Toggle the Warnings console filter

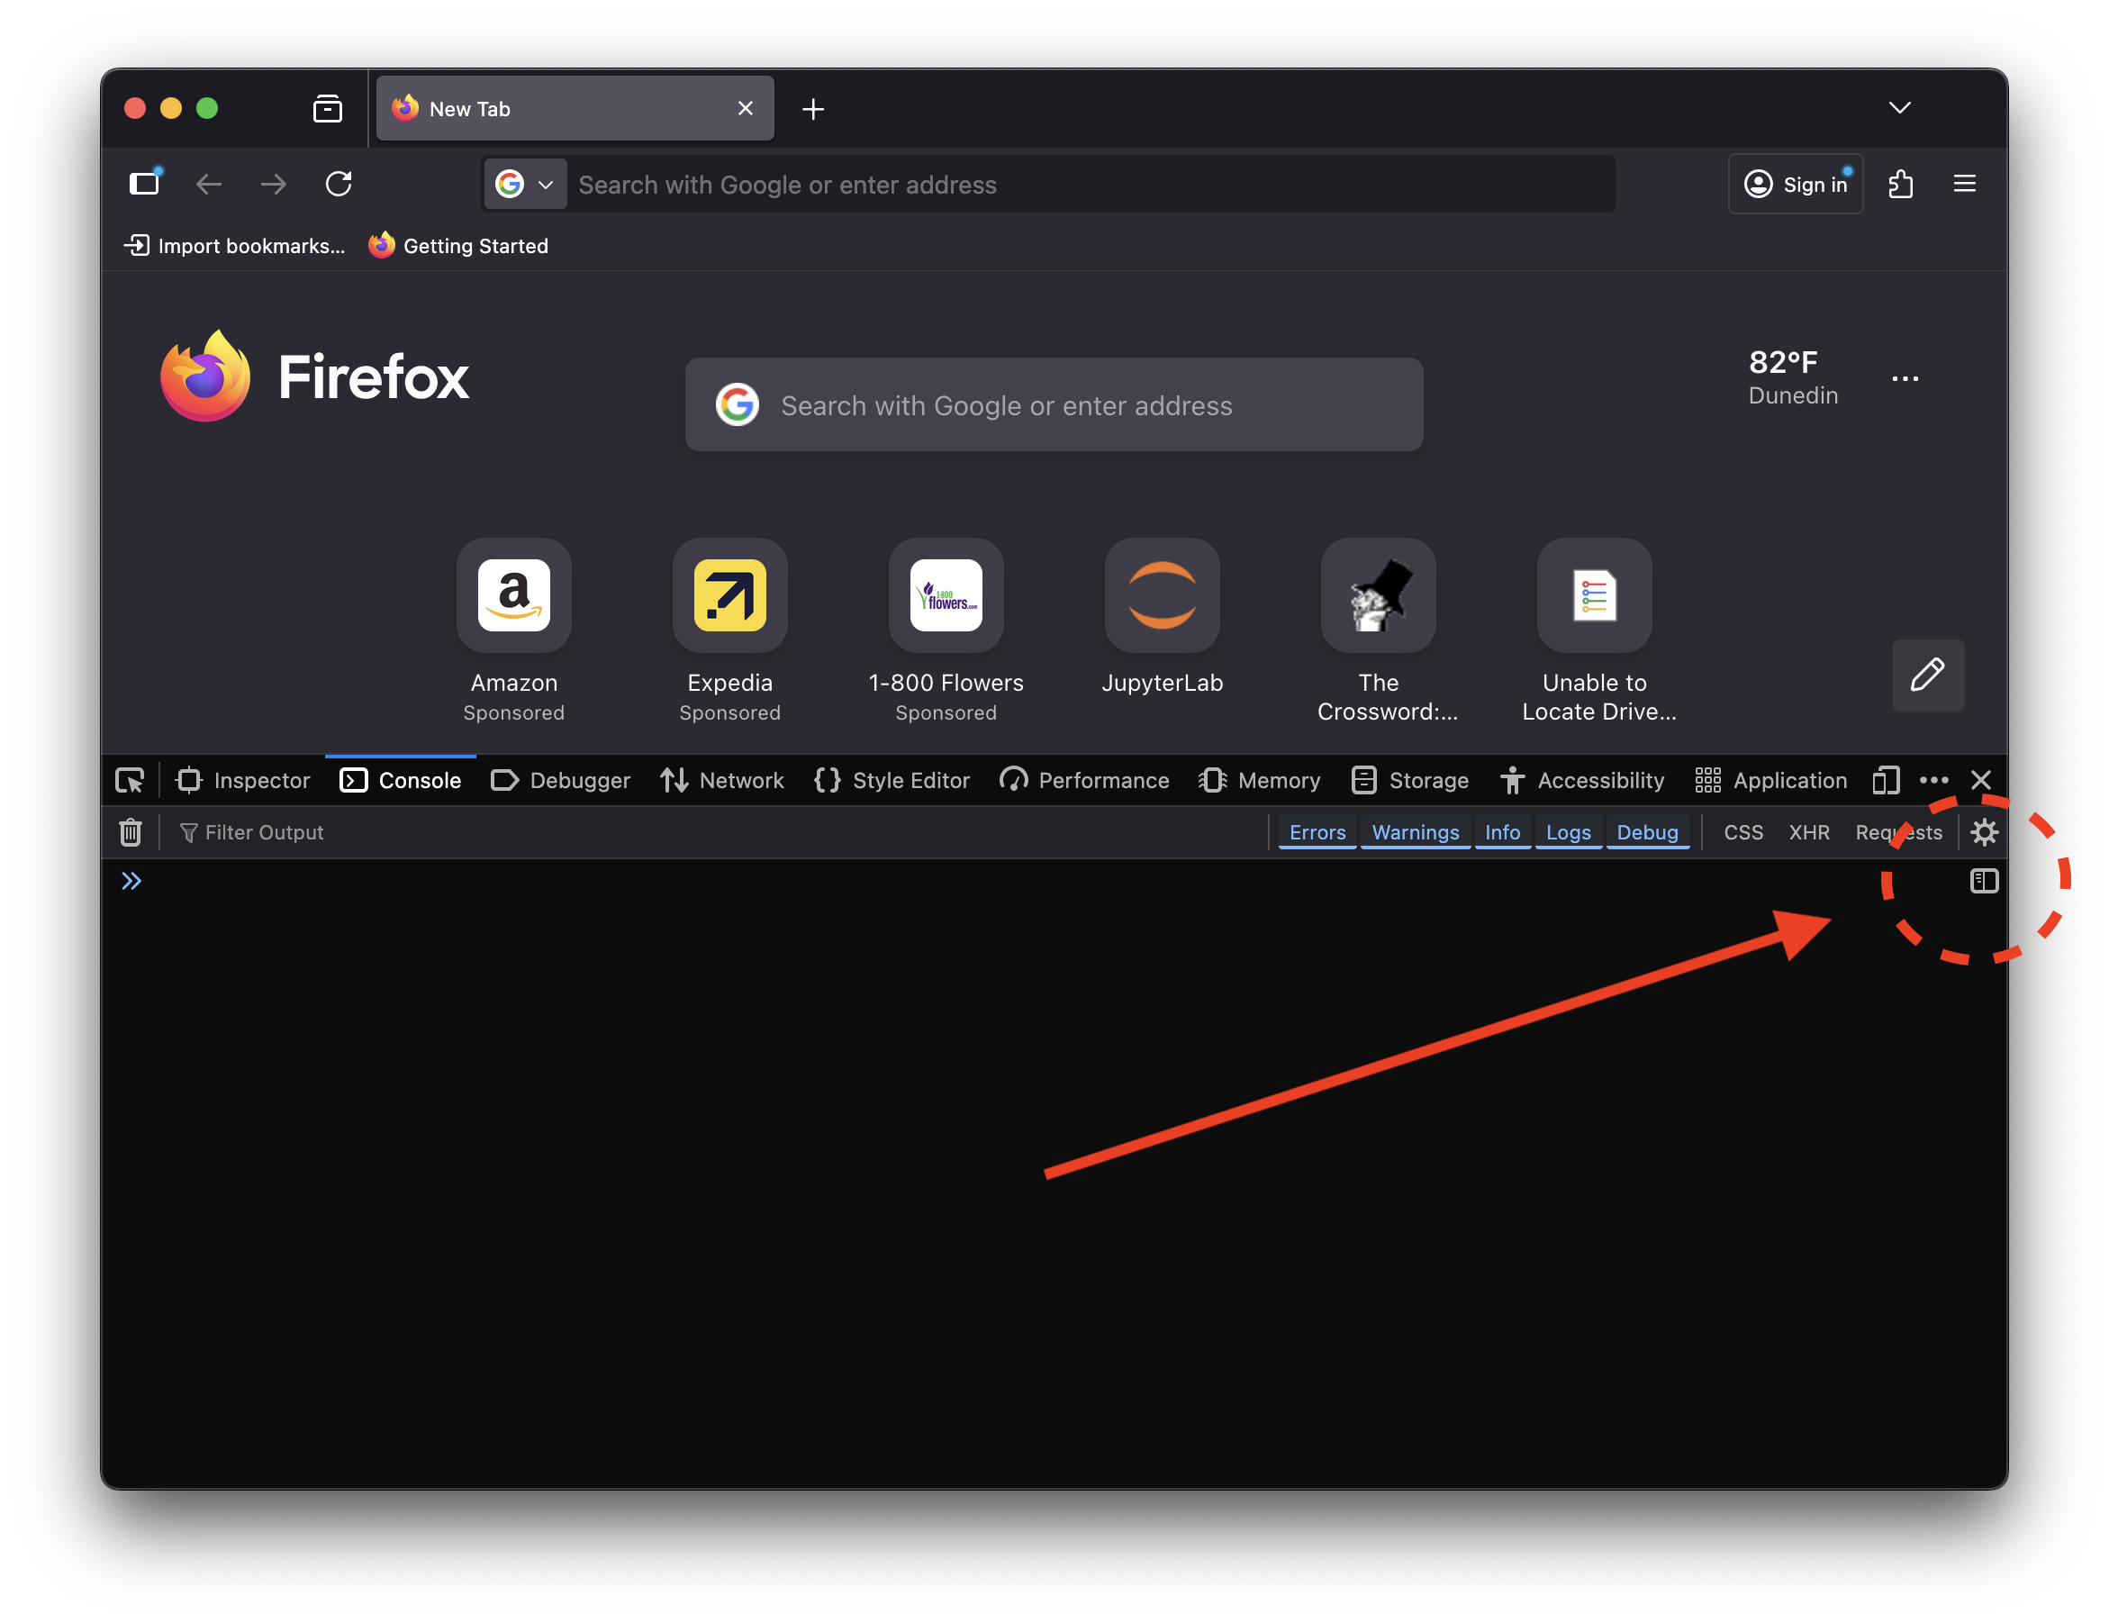click(1415, 832)
